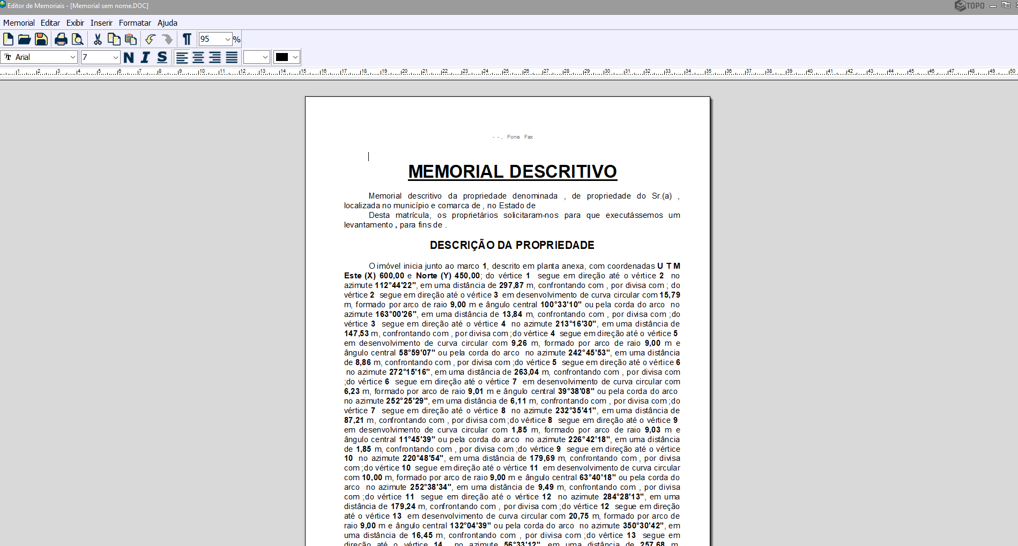Toggle underline (S) formatting

(x=162, y=57)
